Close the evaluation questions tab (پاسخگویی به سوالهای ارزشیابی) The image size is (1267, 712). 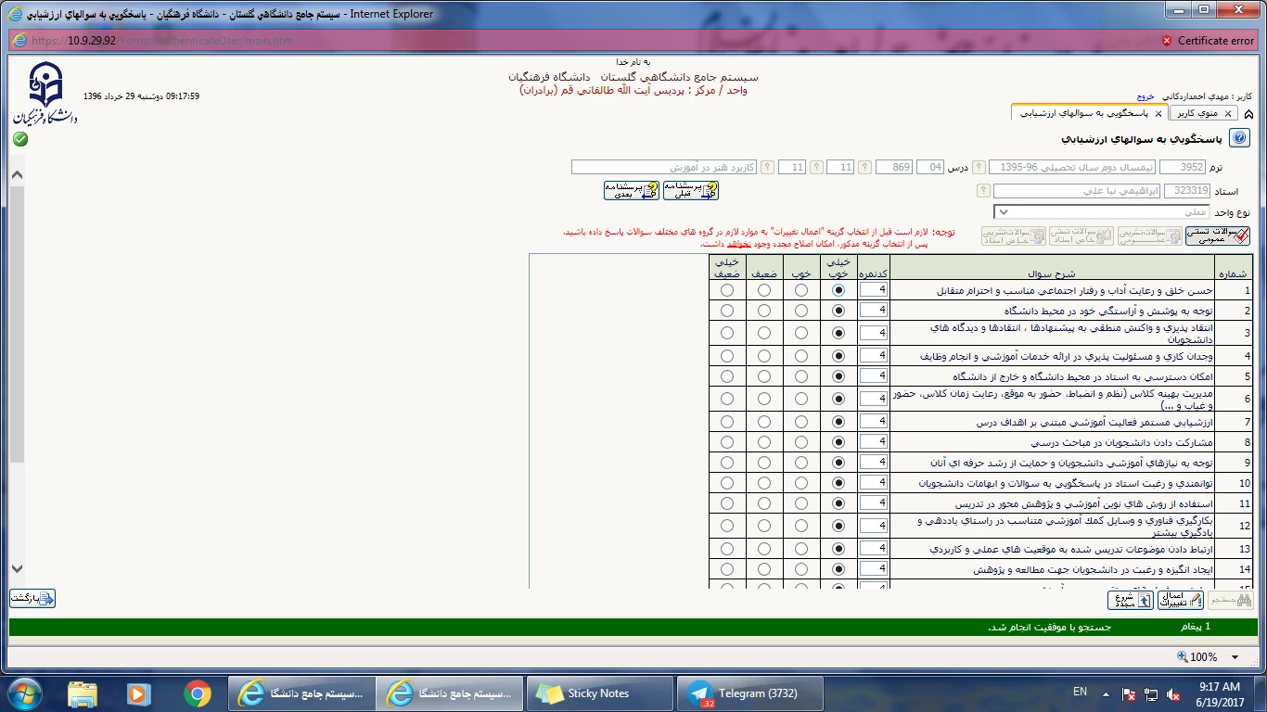tap(1158, 113)
